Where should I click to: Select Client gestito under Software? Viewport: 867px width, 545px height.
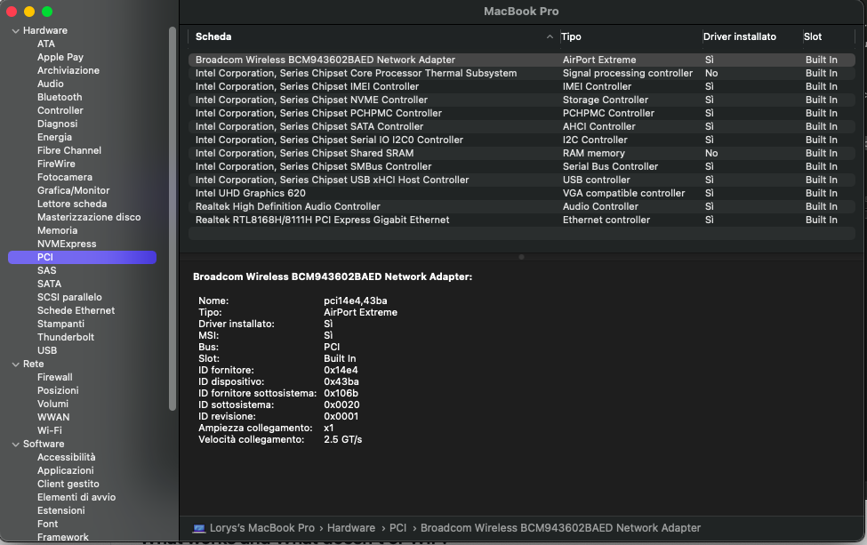point(68,484)
